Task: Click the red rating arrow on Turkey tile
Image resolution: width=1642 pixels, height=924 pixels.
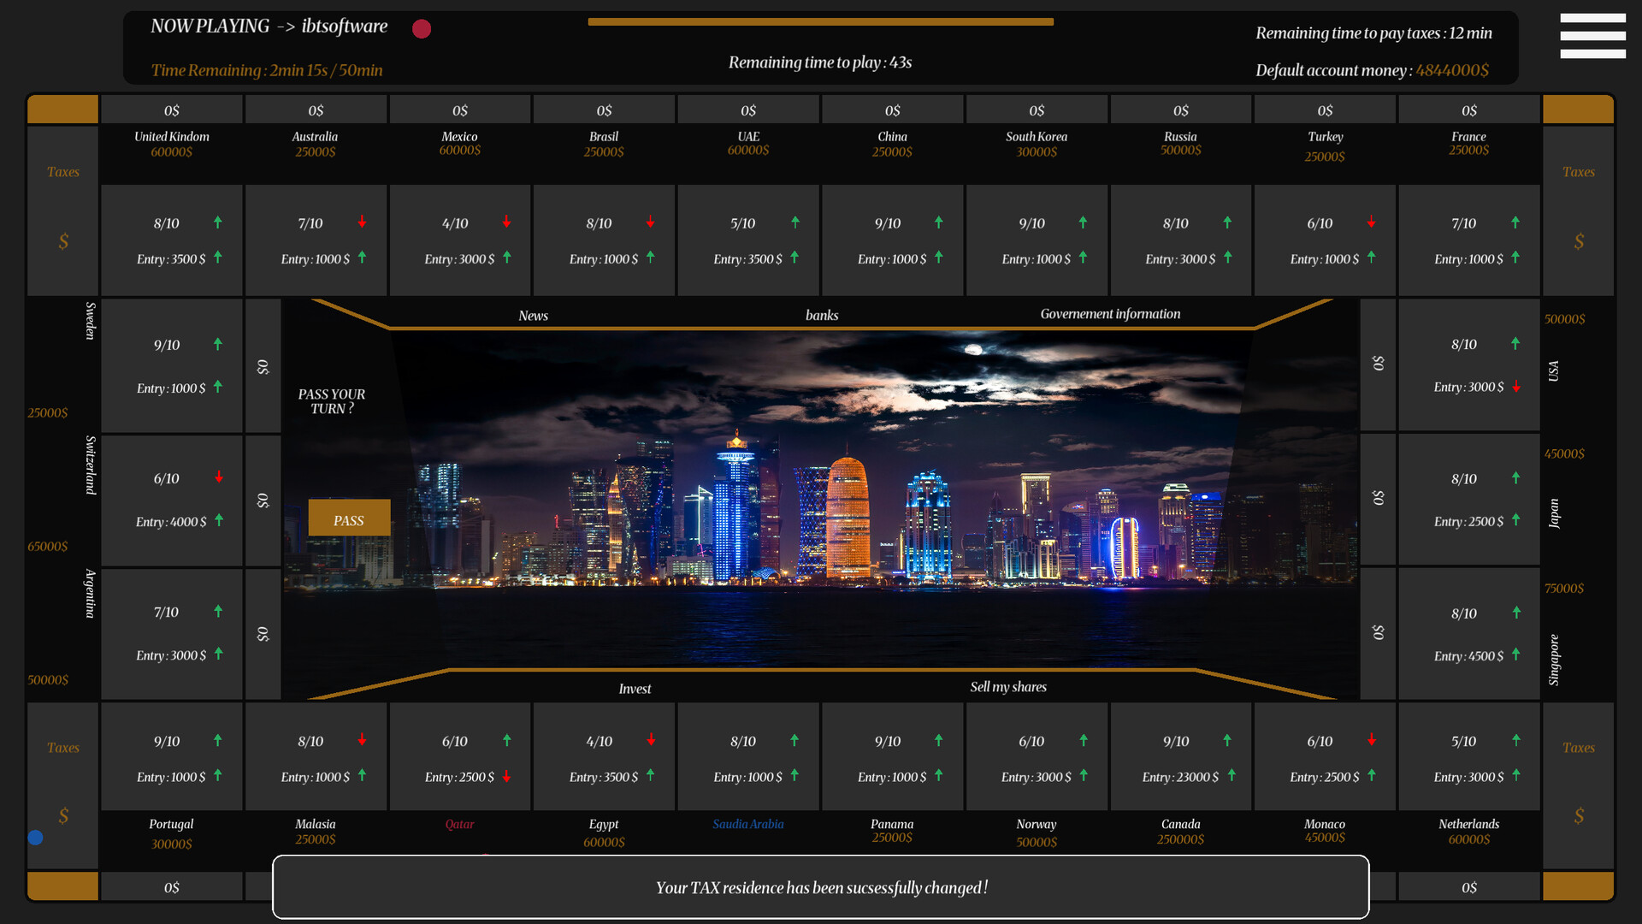Action: [1373, 223]
